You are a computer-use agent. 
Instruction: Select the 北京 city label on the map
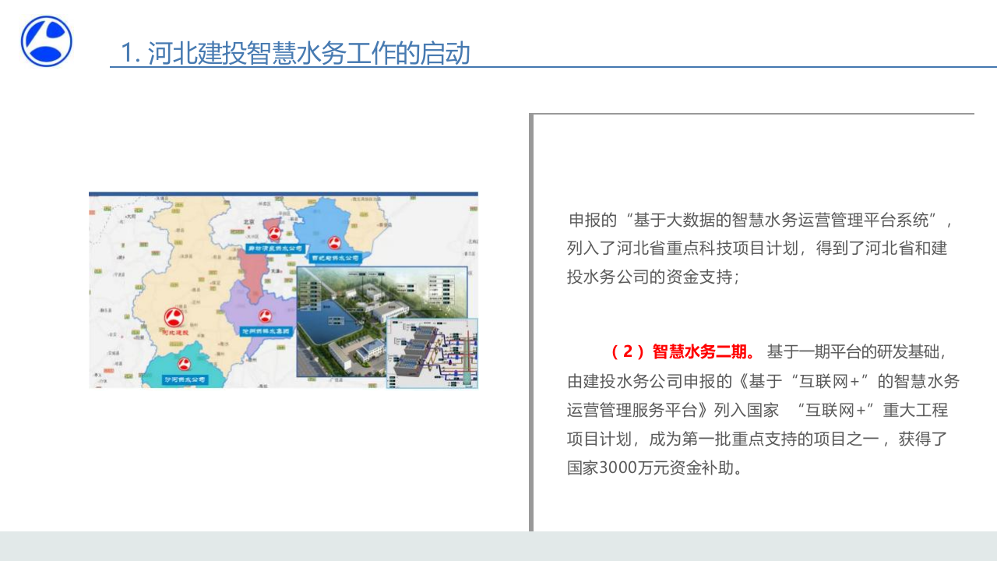[x=248, y=221]
